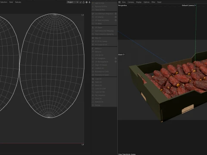Screen dimensions: 207x155
Task: Click the Mirror U icon
Action: (93, 49)
